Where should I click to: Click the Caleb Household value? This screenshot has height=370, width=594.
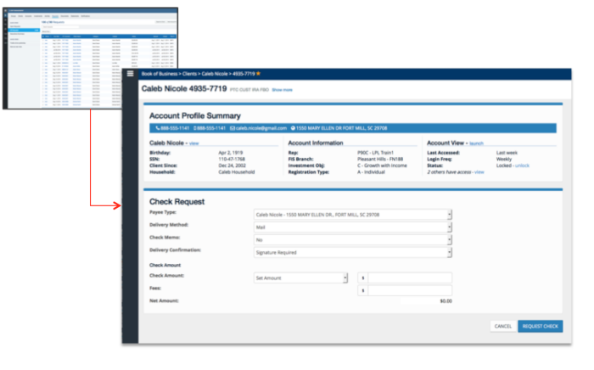237,172
